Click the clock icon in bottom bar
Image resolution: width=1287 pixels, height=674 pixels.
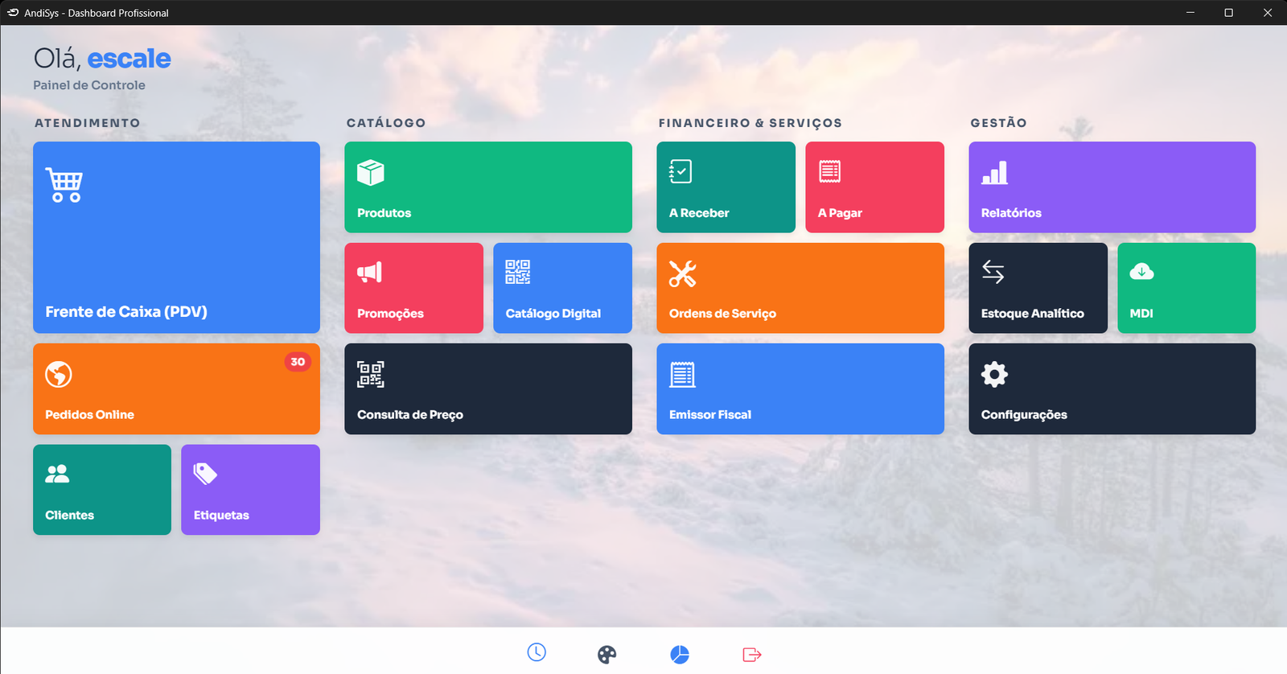pos(537,652)
